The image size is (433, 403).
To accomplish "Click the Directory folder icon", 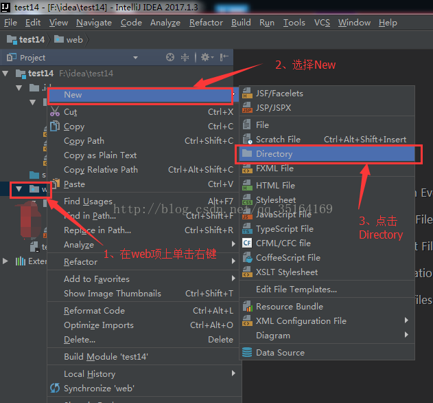I will point(247,153).
